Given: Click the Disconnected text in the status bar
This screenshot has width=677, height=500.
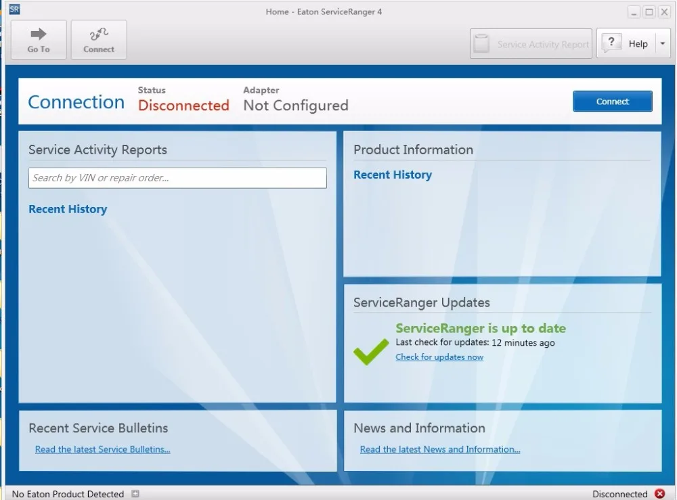Looking at the screenshot, I should click(x=619, y=494).
